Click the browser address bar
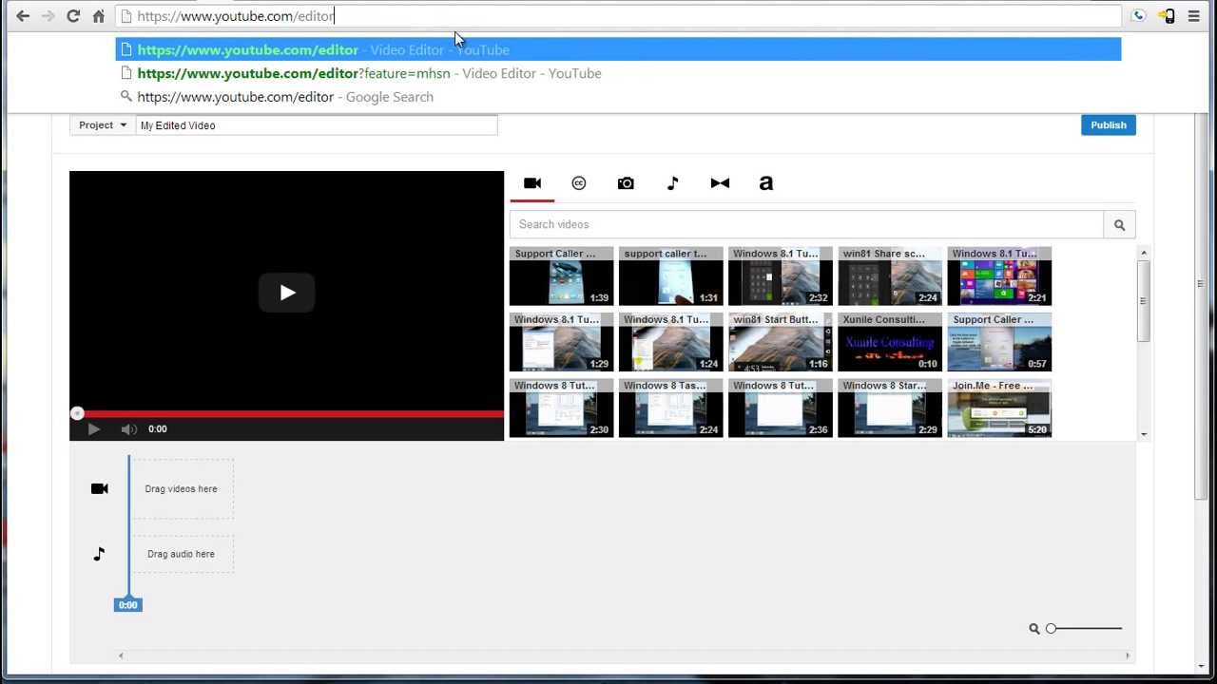 (x=618, y=16)
